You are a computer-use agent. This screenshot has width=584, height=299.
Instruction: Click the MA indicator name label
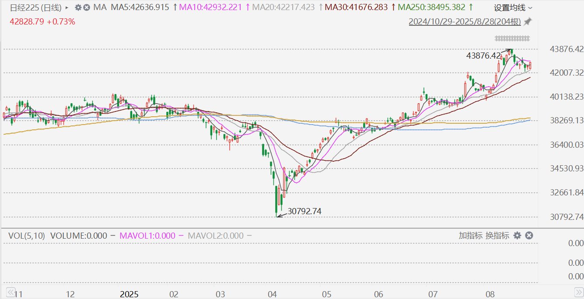click(x=100, y=7)
